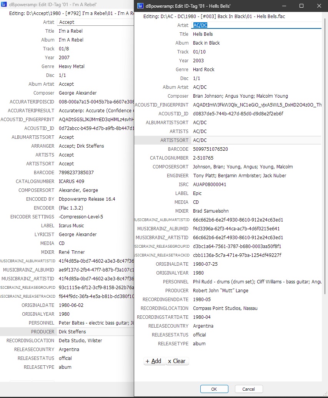Click the Year value 2003
The width and height of the screenshot is (328, 398).
(198, 61)
